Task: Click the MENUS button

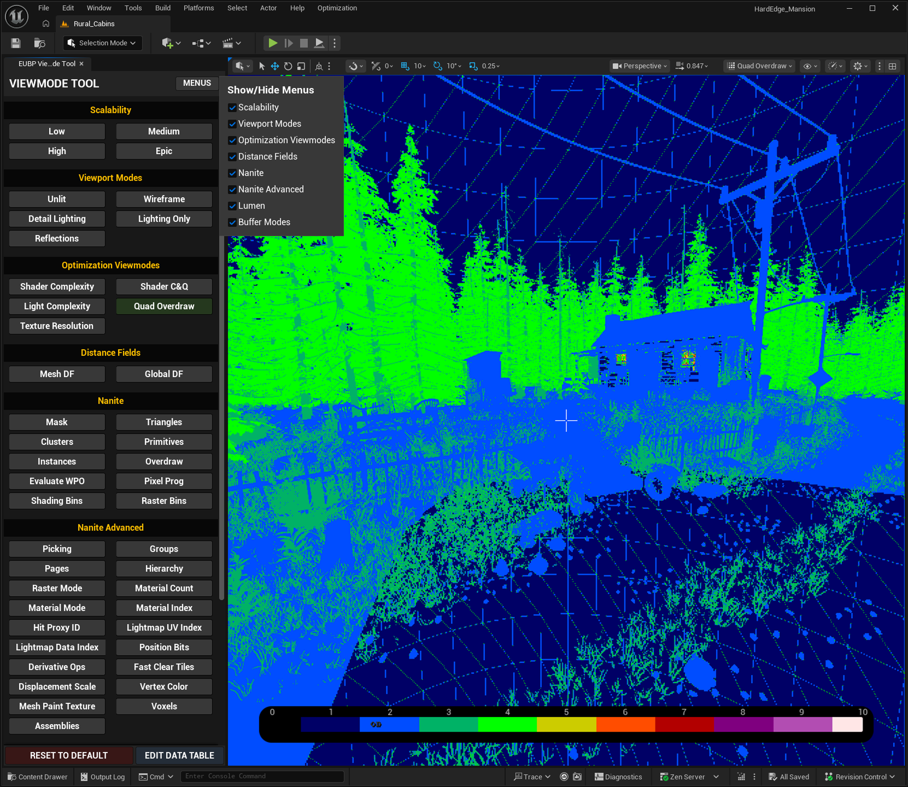Action: (x=197, y=83)
